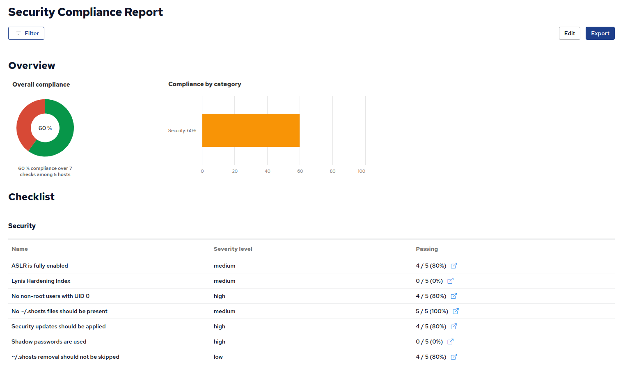Click '0 / 5 (0%)' for Shadow passwords
623x369 pixels.
point(429,341)
